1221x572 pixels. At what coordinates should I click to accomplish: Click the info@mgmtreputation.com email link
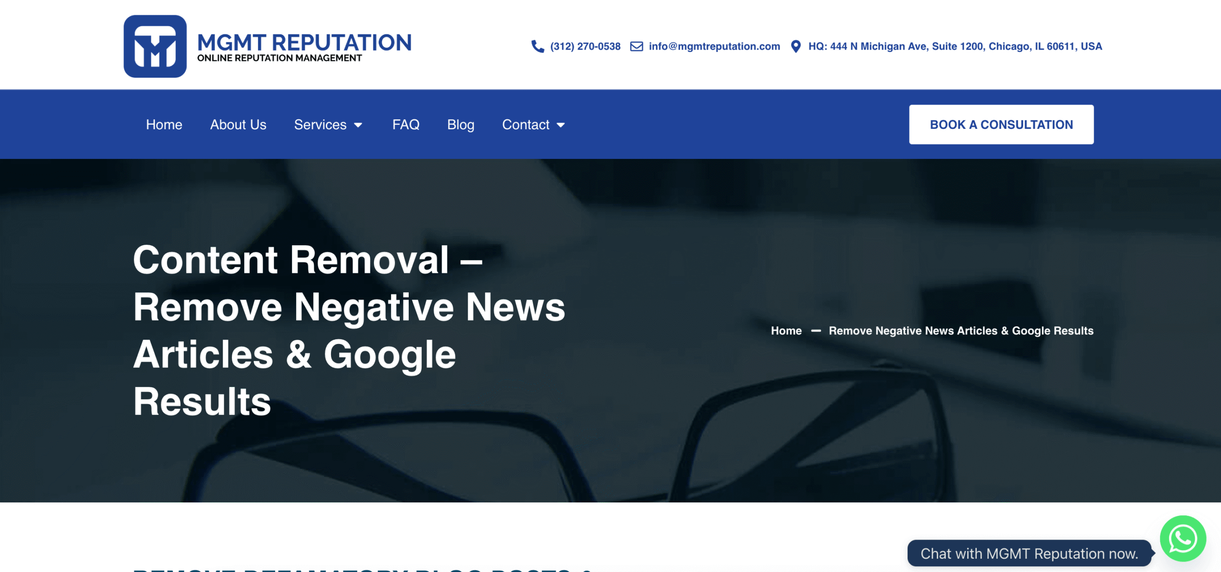point(714,46)
